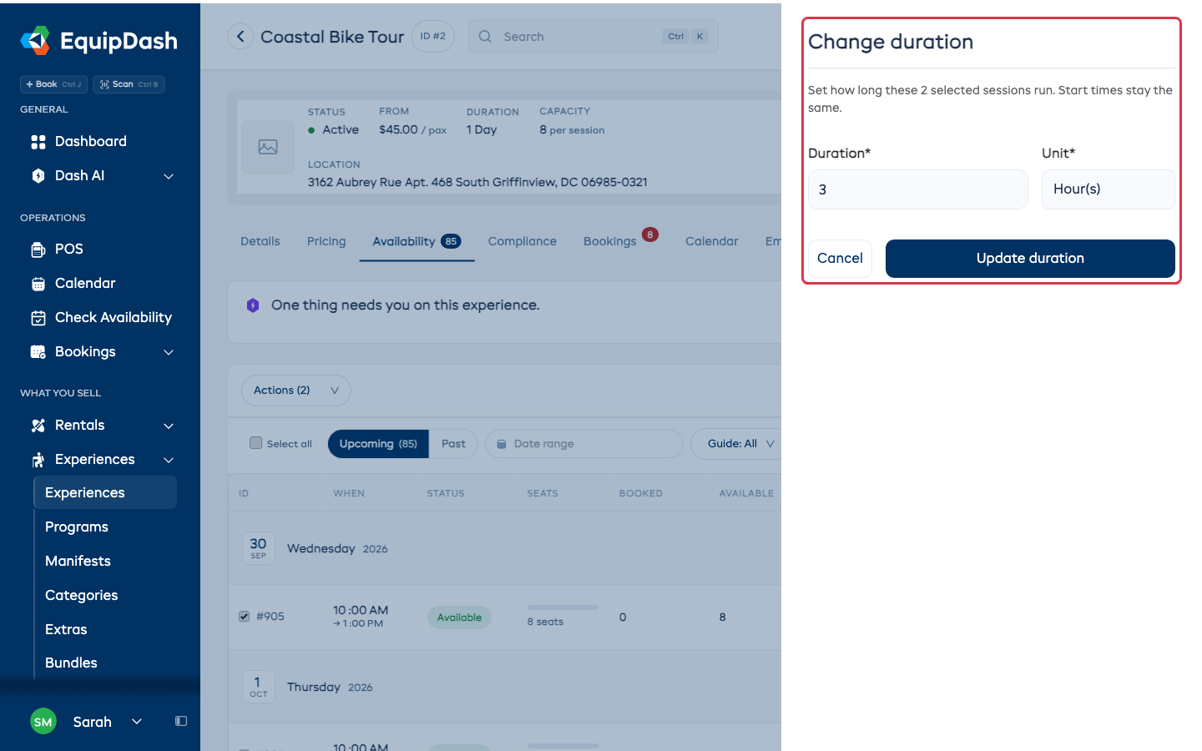The image size is (1202, 751).
Task: Collapse the sidebar panel icon
Action: 181,721
